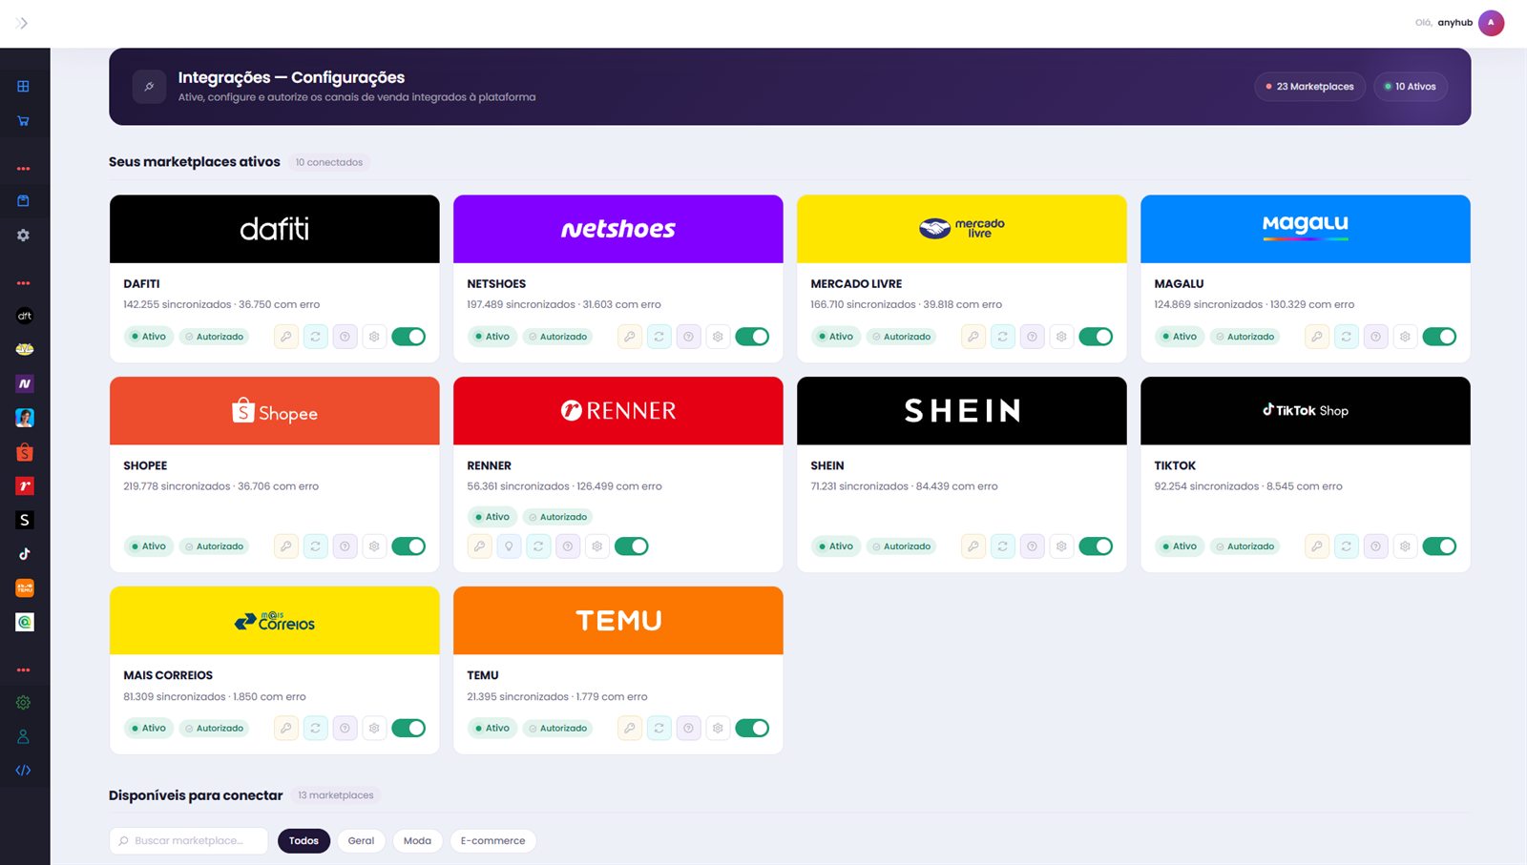Viewport: 1527px width, 865px height.
Task: Open the package box icon in sidebar
Action: point(24,200)
